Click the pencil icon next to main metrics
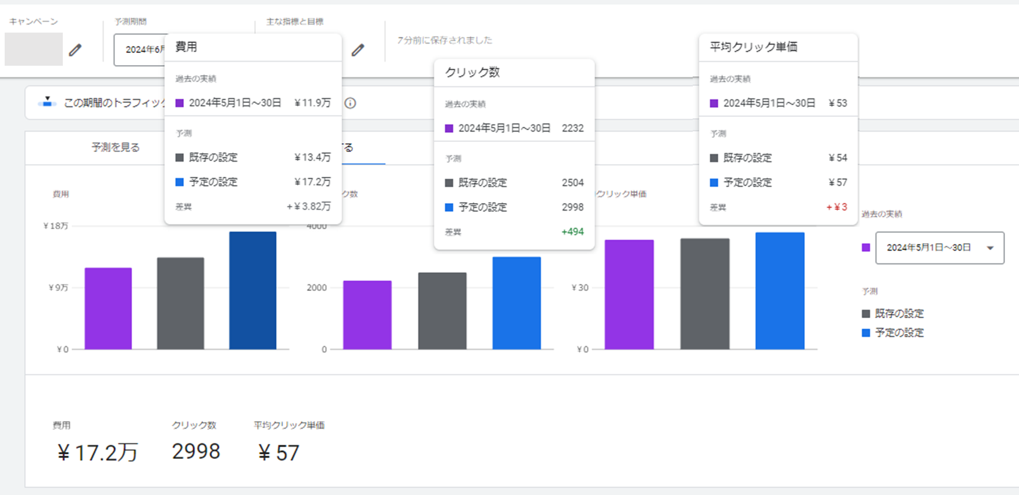 coord(358,50)
